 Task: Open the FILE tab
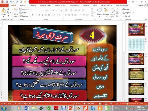point(4,5)
